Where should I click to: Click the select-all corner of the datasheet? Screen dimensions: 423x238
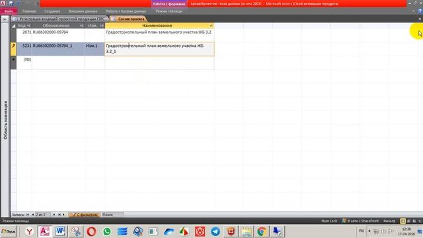[13, 26]
